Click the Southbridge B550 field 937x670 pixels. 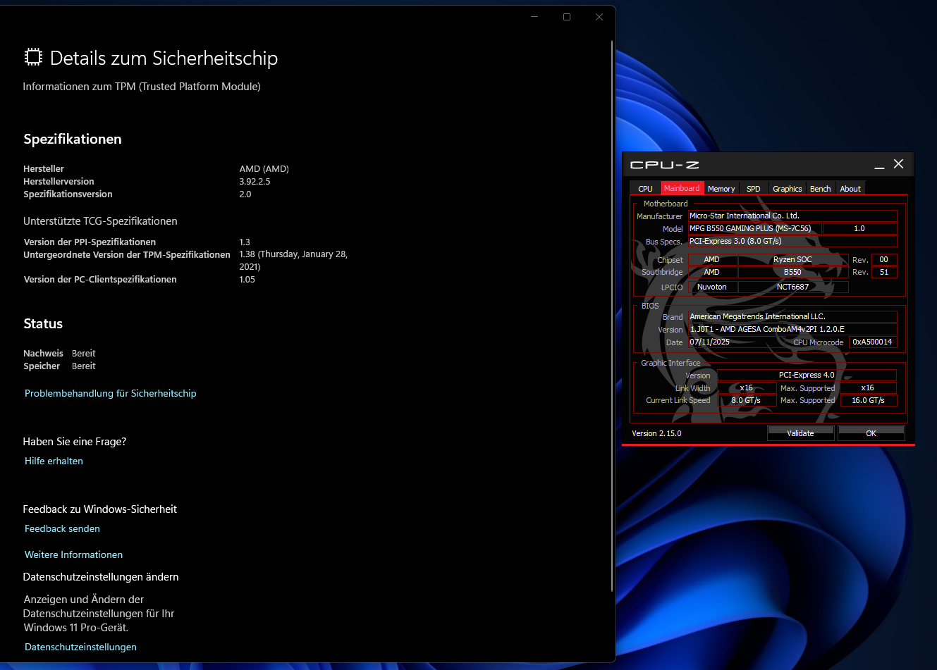[792, 272]
